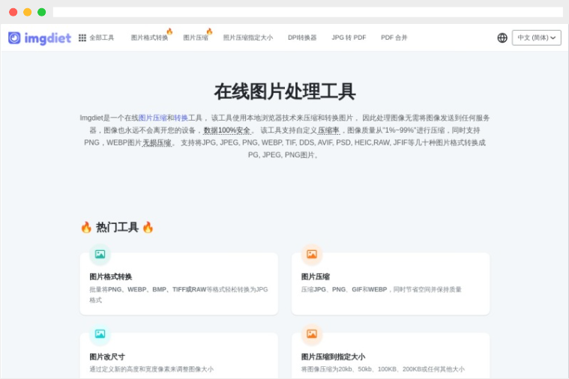
Task: Click the orange 图片压缩 card icon
Action: 312,255
